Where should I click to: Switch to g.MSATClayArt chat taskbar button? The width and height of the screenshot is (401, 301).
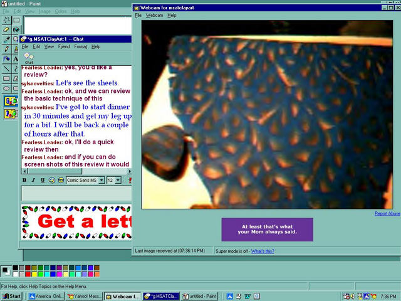(x=161, y=297)
